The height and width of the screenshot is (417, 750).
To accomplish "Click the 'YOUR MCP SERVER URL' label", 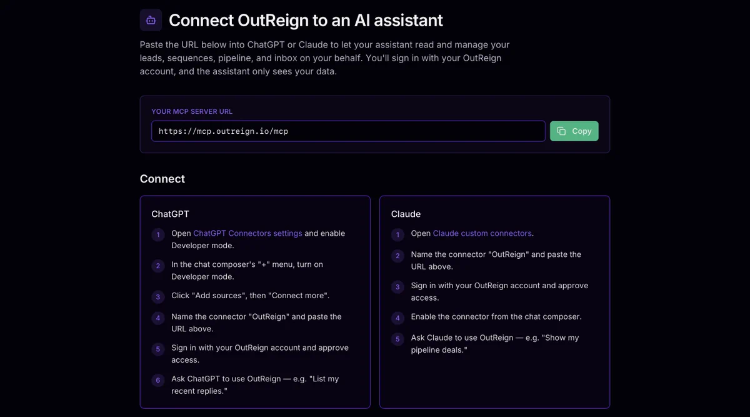I will pyautogui.click(x=192, y=111).
